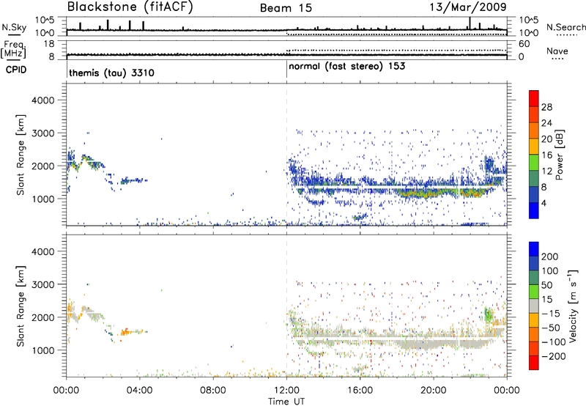Click the "2000" range tick of the power panel
586x406 pixels.
coord(42,166)
